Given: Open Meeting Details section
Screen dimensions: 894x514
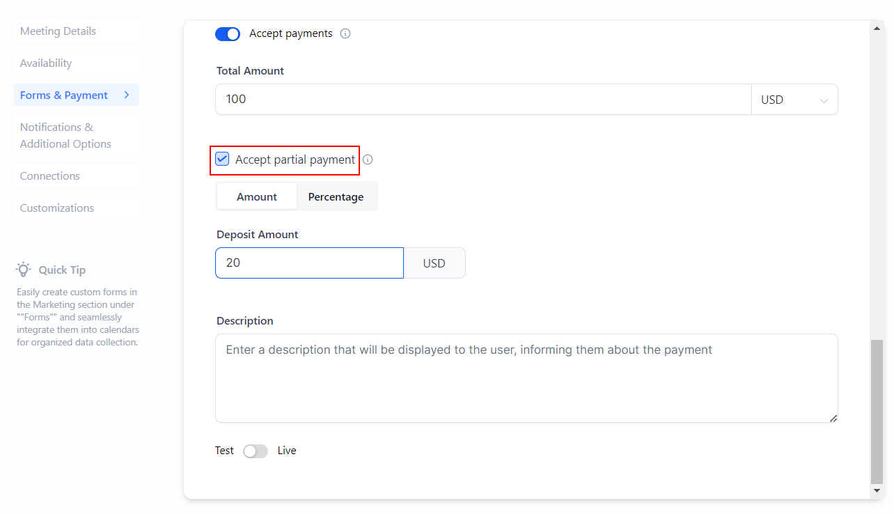Looking at the screenshot, I should (x=58, y=31).
